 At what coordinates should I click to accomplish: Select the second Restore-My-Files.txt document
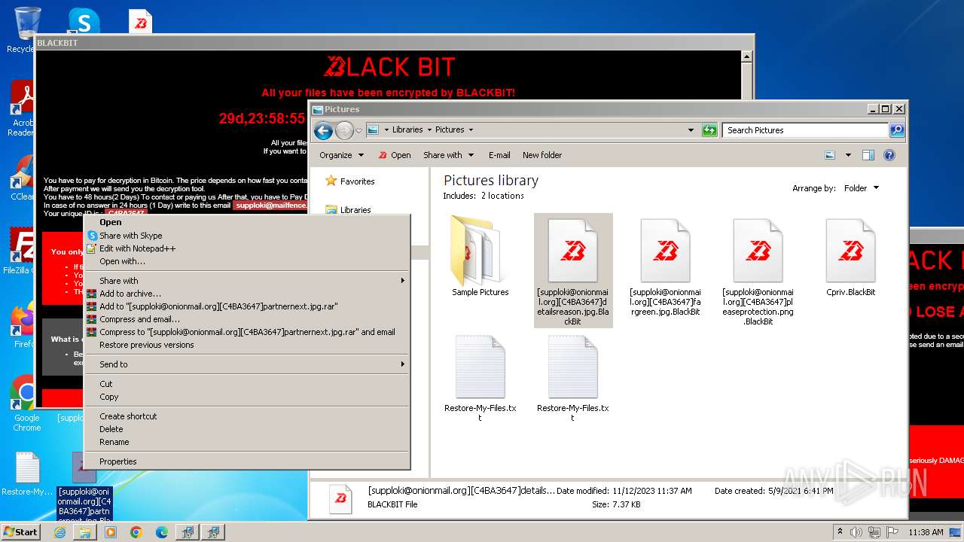click(572, 378)
